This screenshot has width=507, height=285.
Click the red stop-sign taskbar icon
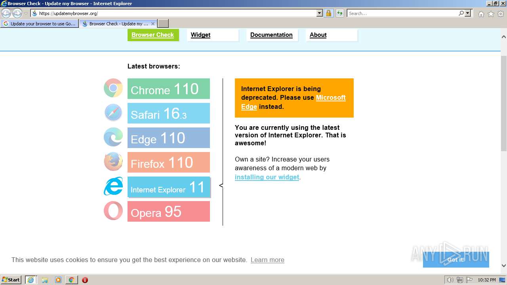pos(85,280)
